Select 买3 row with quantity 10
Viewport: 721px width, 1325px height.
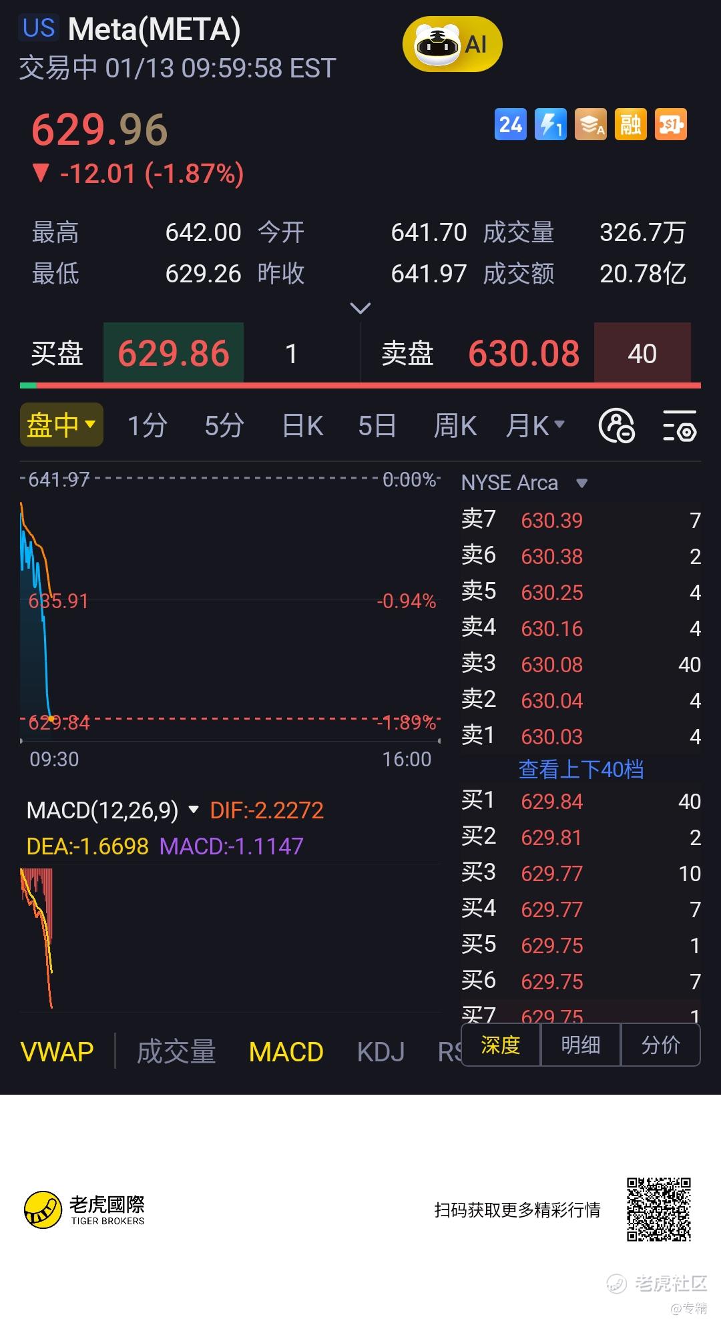click(x=581, y=873)
